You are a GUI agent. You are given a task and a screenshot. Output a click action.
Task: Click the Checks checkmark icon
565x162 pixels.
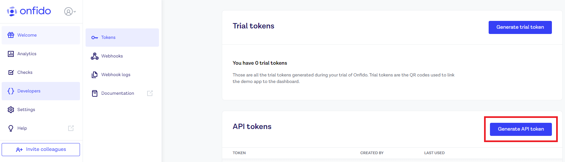(x=11, y=73)
